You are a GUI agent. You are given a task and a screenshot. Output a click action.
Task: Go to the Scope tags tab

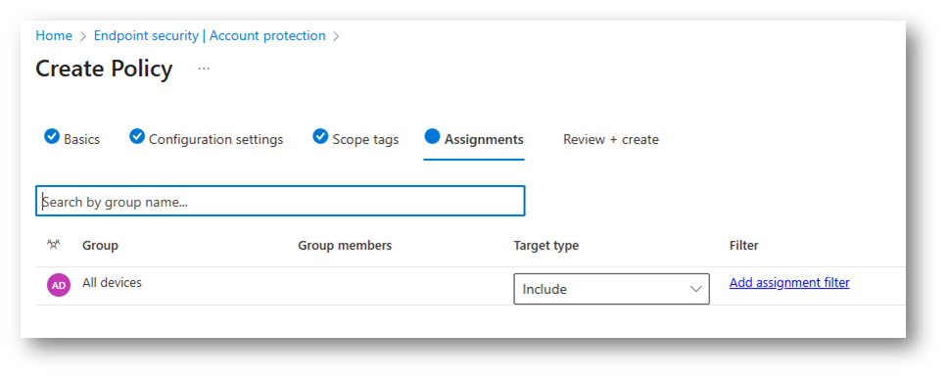(x=365, y=139)
